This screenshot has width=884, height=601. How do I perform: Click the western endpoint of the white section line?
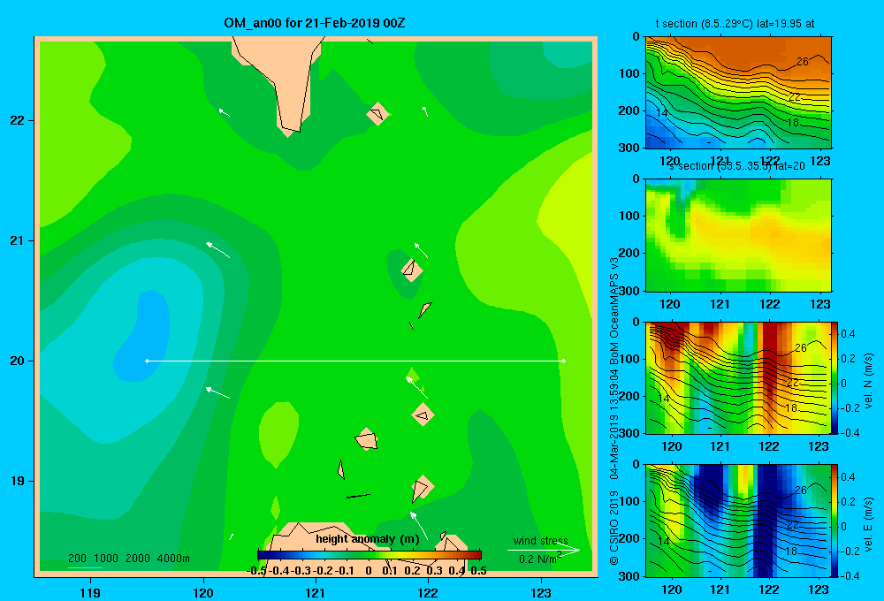click(147, 361)
